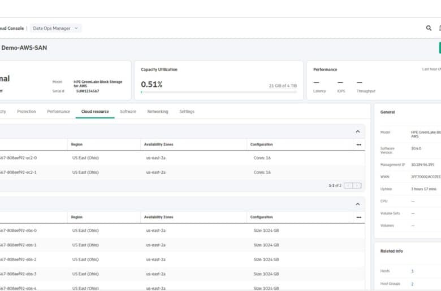This screenshot has width=441, height=291.
Task: Click Region header in second table
Action: click(x=77, y=217)
